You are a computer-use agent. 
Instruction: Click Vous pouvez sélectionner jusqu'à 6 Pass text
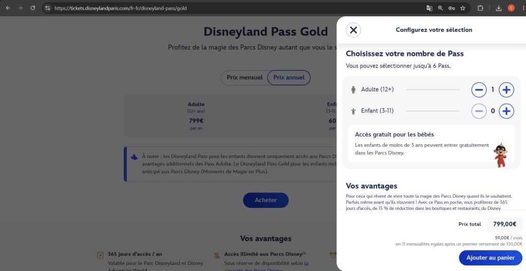coord(398,66)
